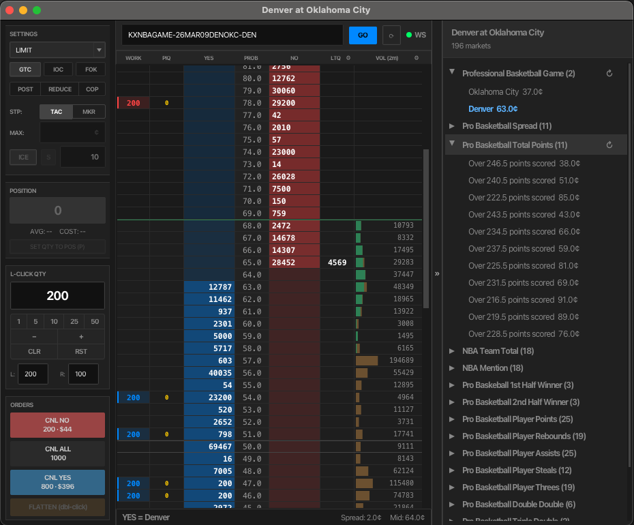Switch order type to IOC
Image resolution: width=634 pixels, height=525 pixels.
[57, 70]
